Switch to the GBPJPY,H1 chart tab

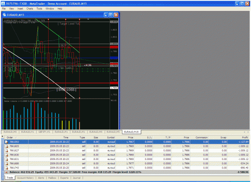pos(44,132)
